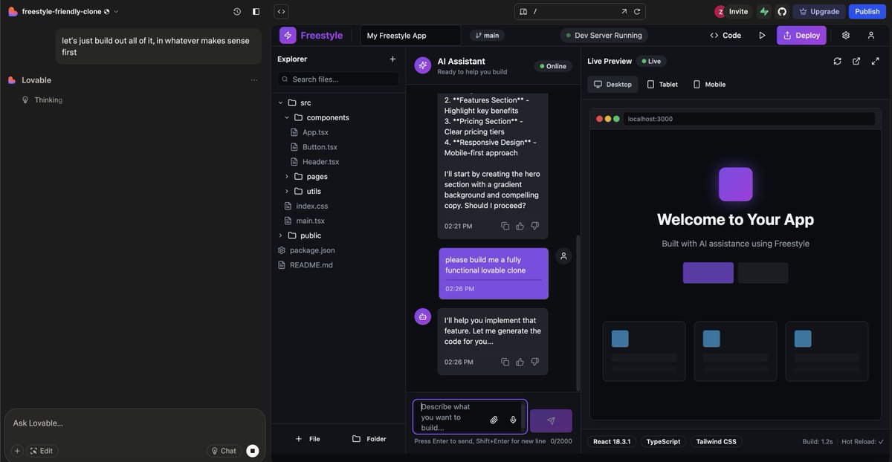Open the Lovable message options ellipsis
The height and width of the screenshot is (462, 892).
[x=254, y=80]
